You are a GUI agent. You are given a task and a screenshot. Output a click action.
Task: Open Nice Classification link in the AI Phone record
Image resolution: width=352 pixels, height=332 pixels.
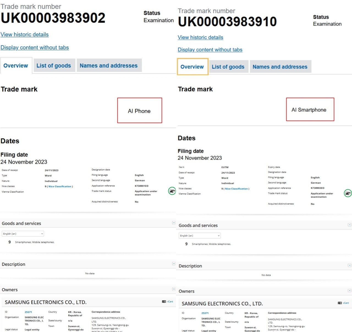click(60, 186)
